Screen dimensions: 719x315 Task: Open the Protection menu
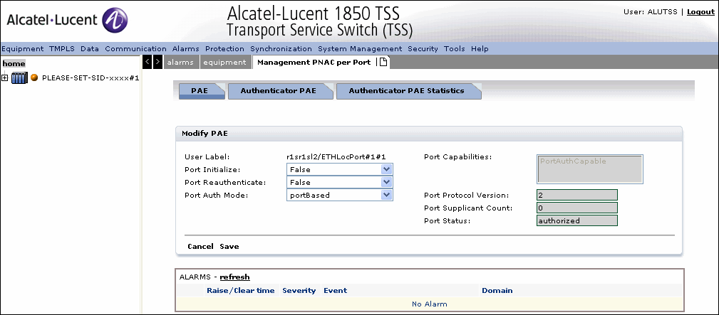224,48
